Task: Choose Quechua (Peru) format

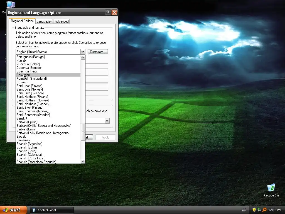Action: click(48, 71)
